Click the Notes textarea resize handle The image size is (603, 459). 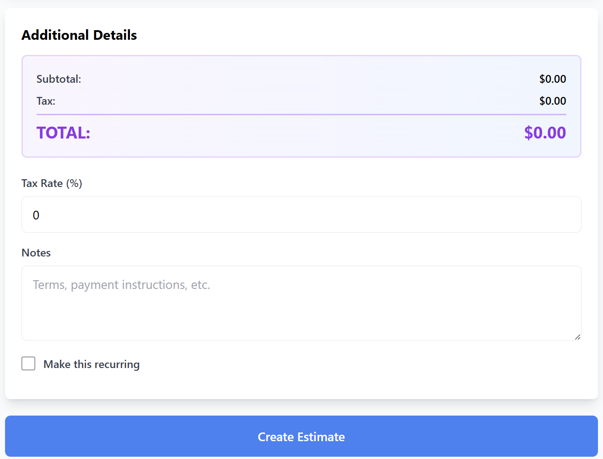click(x=577, y=337)
